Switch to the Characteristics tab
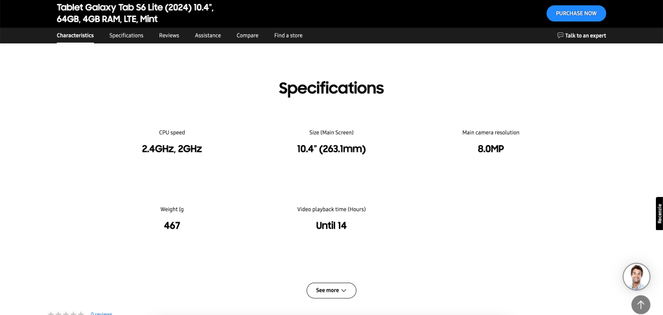663x315 pixels. click(x=75, y=36)
